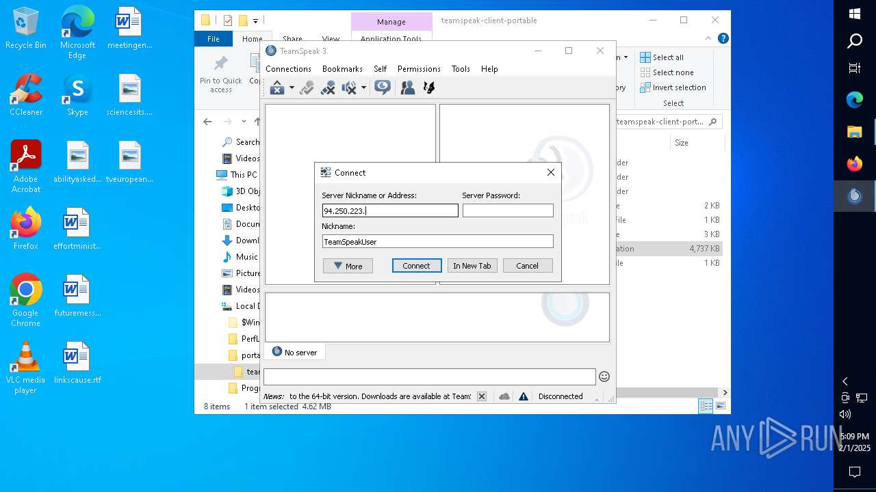The width and height of the screenshot is (876, 492).
Task: Click Pin to Quick access icon
Action: point(221,75)
